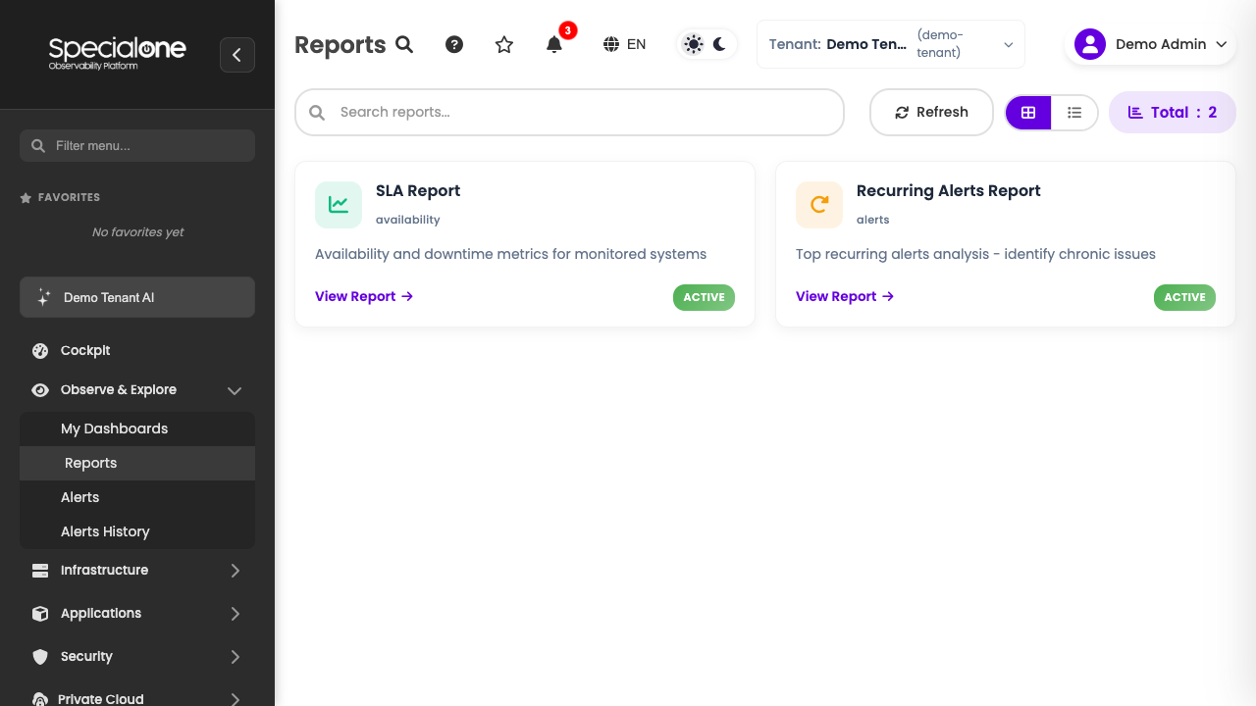Focus the Search reports input field
Viewport: 1256px width, 706px height.
click(569, 112)
